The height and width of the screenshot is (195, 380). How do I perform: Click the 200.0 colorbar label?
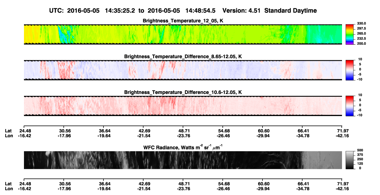pyautogui.click(x=361, y=43)
